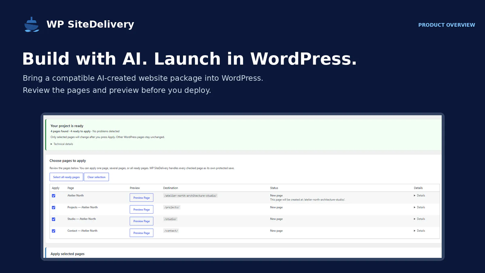Click the WP SiteDelivery ship logo

32,25
